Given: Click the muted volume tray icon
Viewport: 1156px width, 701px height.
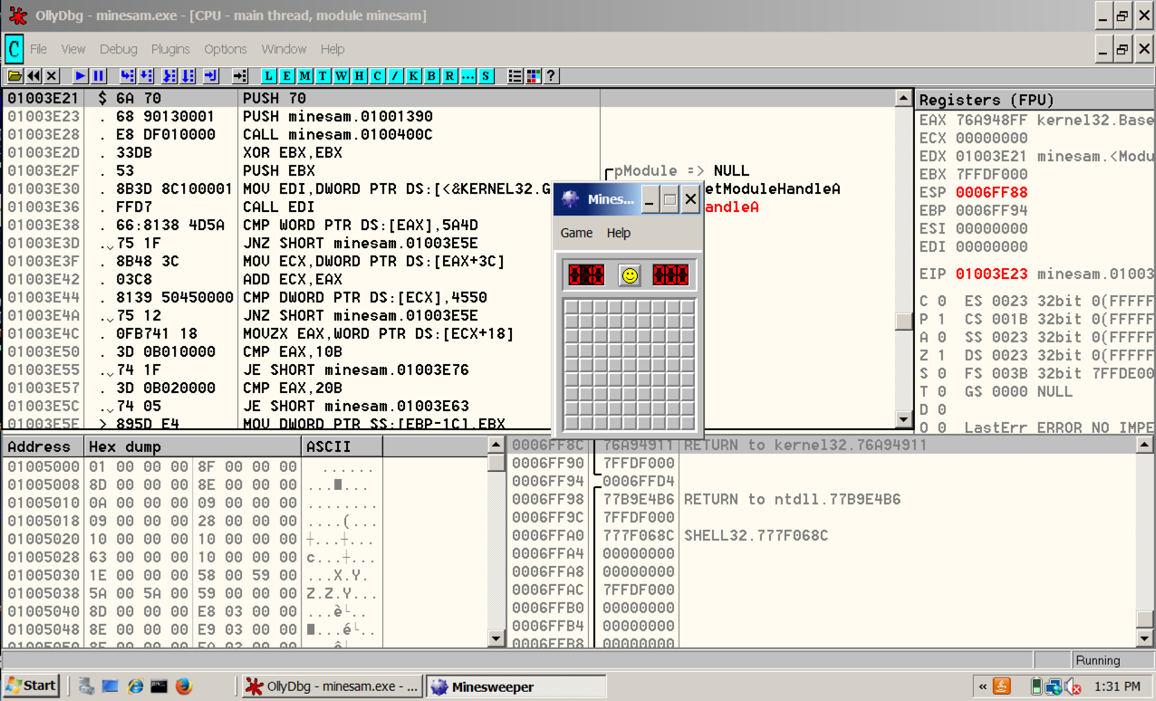Looking at the screenshot, I should tap(1073, 687).
